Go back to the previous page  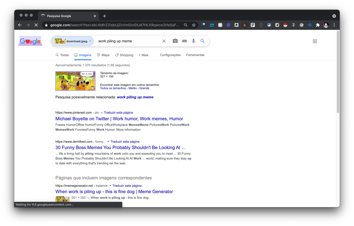point(20,25)
